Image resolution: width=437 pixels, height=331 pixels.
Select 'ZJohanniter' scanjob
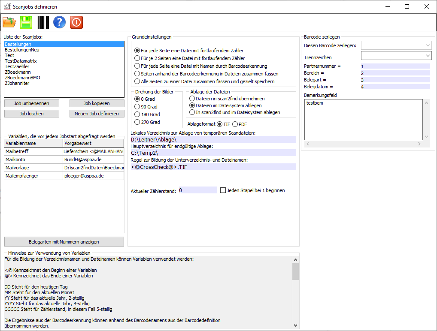[64, 83]
